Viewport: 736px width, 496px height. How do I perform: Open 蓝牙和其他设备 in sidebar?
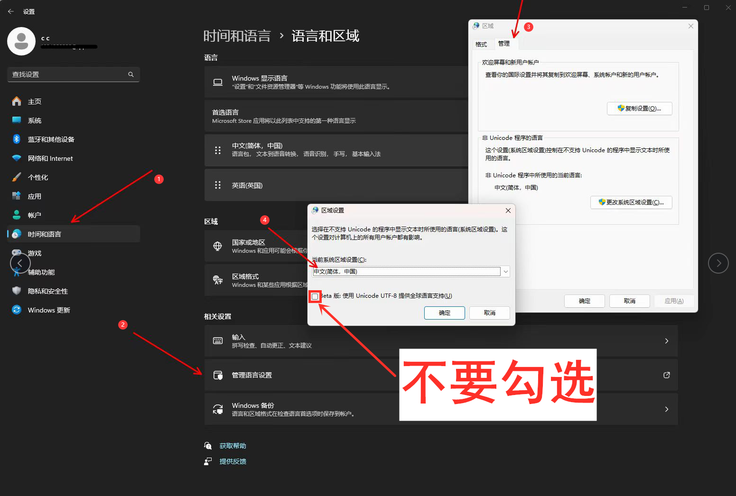pos(74,139)
